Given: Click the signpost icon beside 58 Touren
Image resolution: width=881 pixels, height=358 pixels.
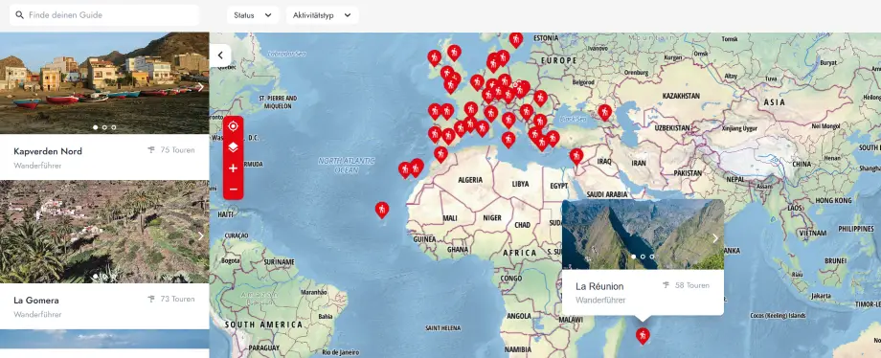Looking at the screenshot, I should (666, 285).
